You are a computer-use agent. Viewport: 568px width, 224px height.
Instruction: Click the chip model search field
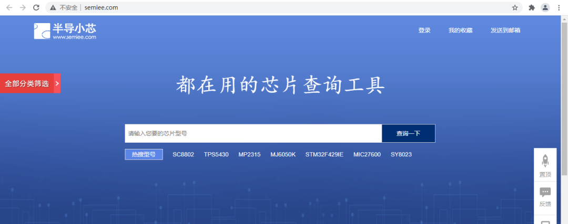[253, 133]
